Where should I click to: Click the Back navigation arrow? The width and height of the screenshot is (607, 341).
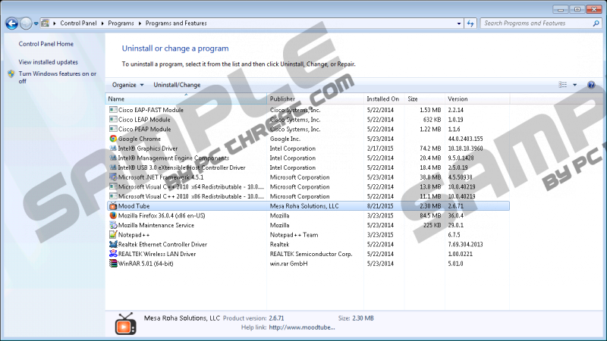click(11, 23)
